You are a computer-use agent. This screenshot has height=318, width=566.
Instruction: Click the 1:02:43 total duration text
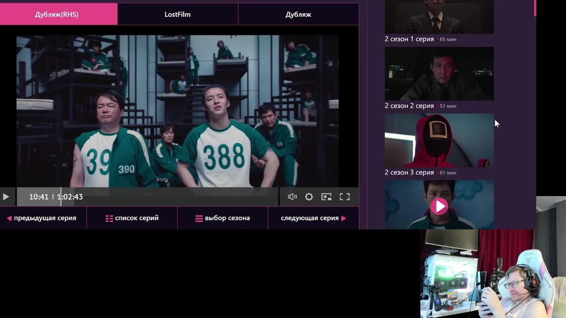point(70,197)
